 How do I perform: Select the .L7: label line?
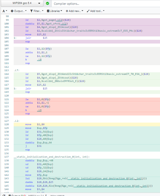(x=17, y=70)
